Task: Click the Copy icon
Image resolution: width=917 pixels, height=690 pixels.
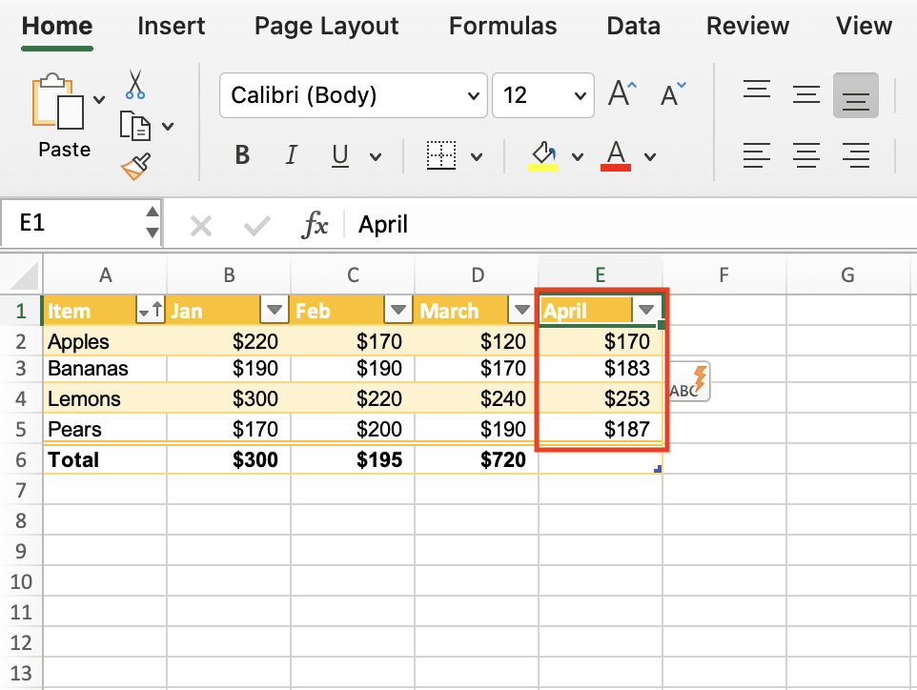Action: 135,126
